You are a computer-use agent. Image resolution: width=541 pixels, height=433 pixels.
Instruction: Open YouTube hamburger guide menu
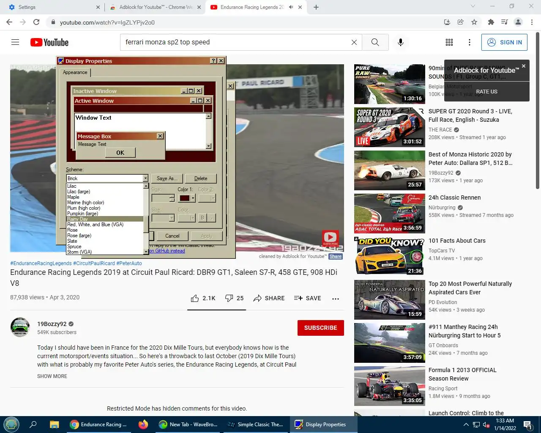coord(15,42)
